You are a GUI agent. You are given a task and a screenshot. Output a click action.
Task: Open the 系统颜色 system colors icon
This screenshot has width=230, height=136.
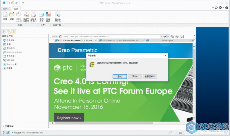[x=48, y=17]
